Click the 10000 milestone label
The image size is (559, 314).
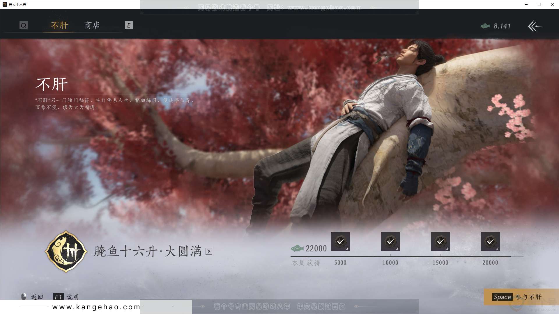(x=390, y=263)
